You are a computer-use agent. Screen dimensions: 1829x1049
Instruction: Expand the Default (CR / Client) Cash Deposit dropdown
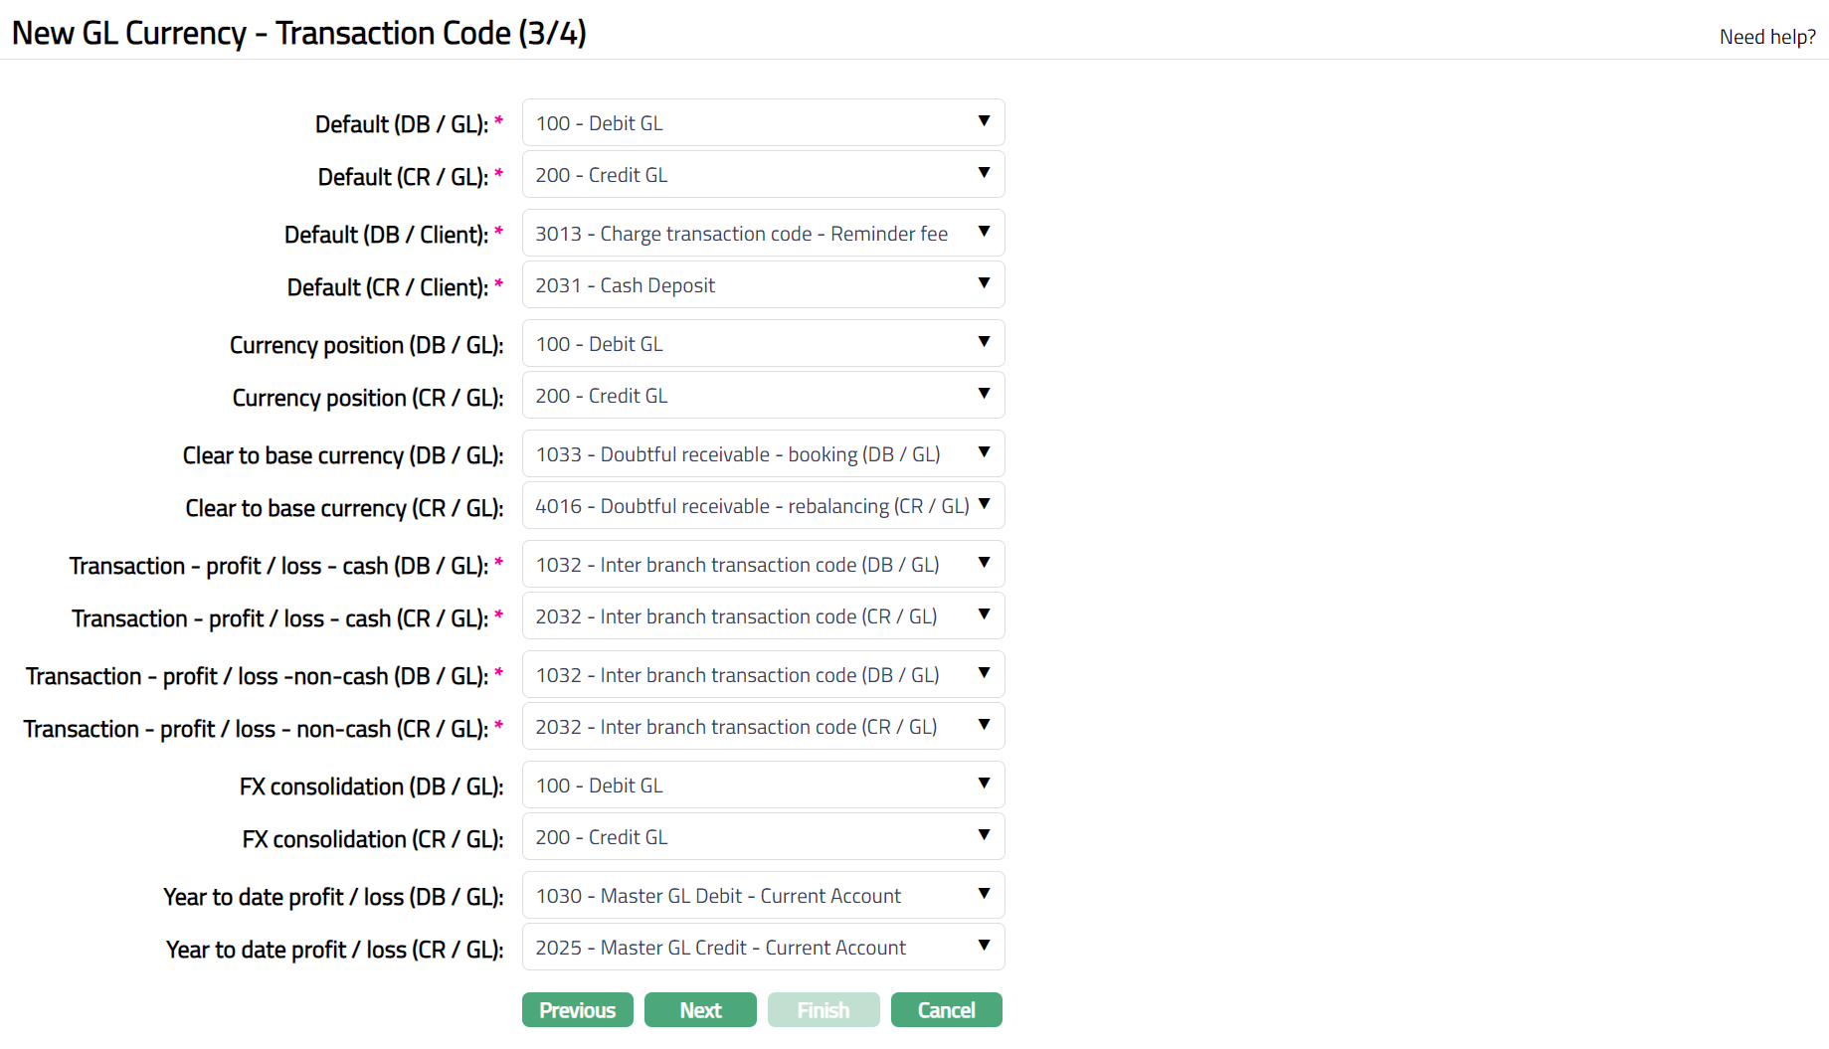tap(763, 285)
